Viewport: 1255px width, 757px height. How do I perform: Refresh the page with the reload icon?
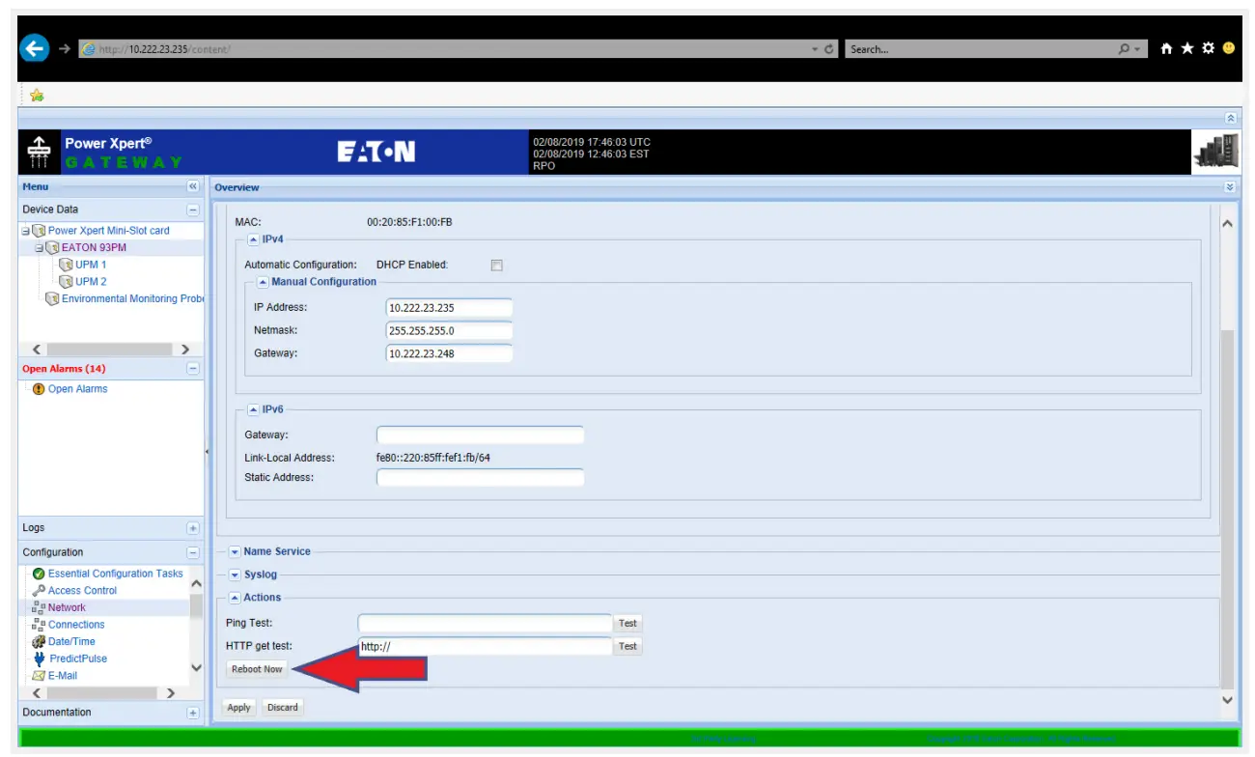[x=829, y=49]
